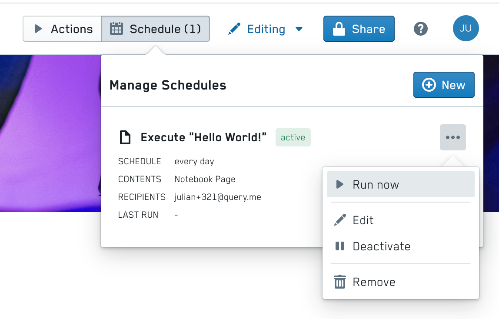Click the document icon next to Execute title
The height and width of the screenshot is (319, 499).
[x=125, y=137]
